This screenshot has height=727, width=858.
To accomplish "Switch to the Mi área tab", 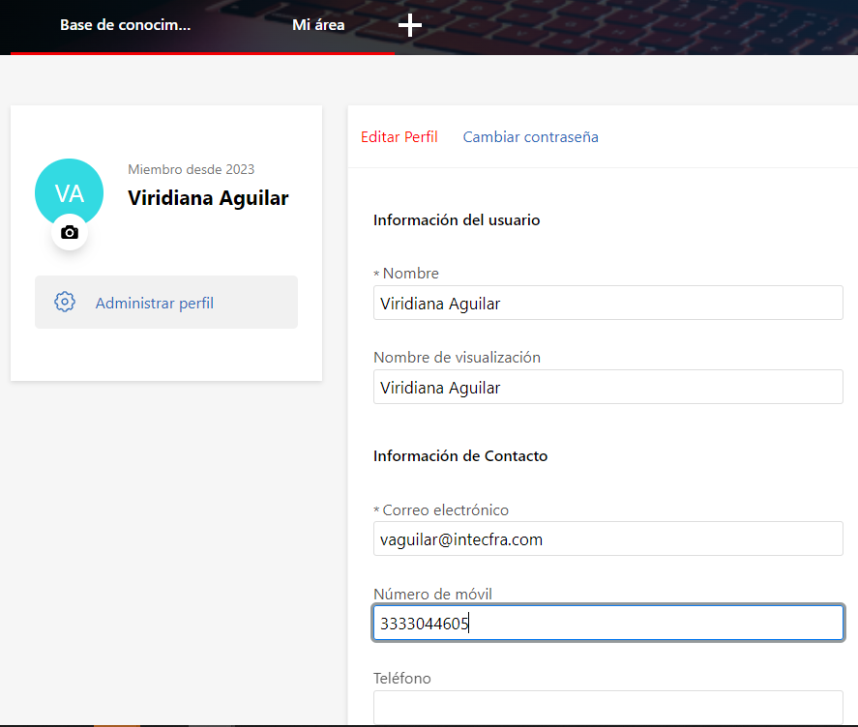I will [318, 25].
